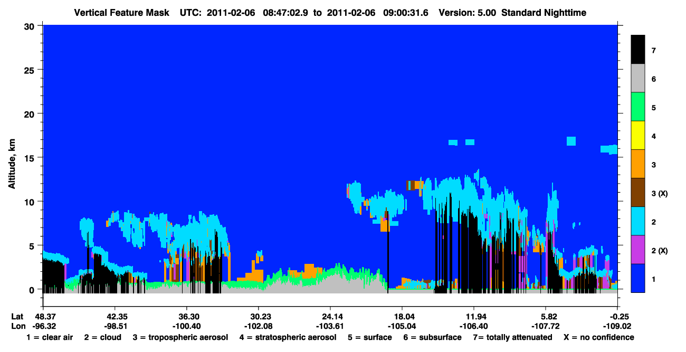Click longitude value -102.08
The image size is (686, 352).
pos(258,326)
